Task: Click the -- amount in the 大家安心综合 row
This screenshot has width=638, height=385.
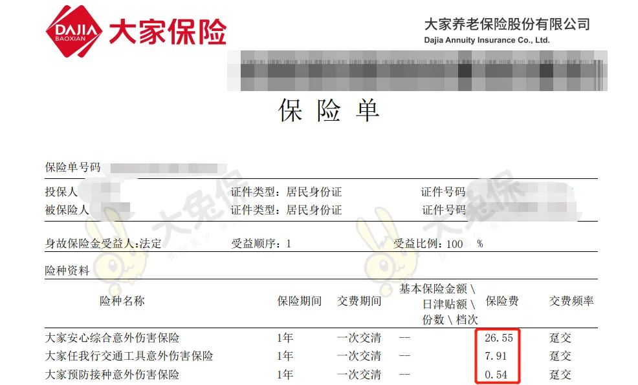Action: click(405, 337)
